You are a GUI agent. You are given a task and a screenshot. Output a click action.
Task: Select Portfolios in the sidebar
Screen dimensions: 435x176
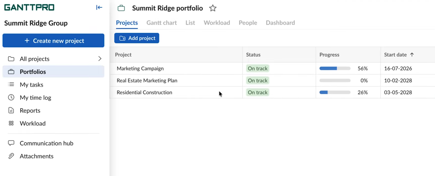point(53,72)
